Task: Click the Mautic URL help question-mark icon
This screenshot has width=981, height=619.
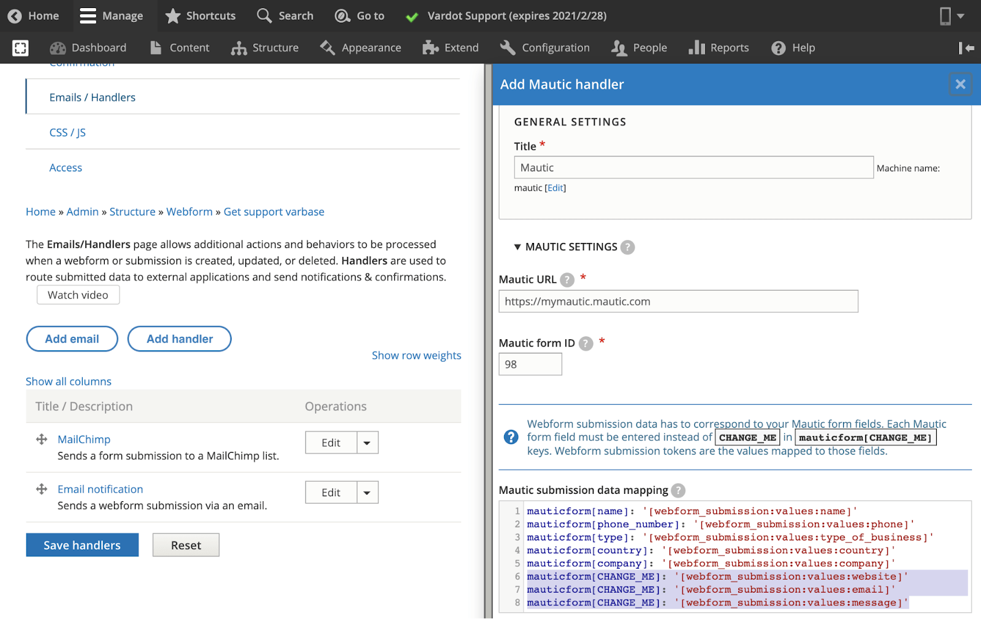Action: (x=567, y=280)
